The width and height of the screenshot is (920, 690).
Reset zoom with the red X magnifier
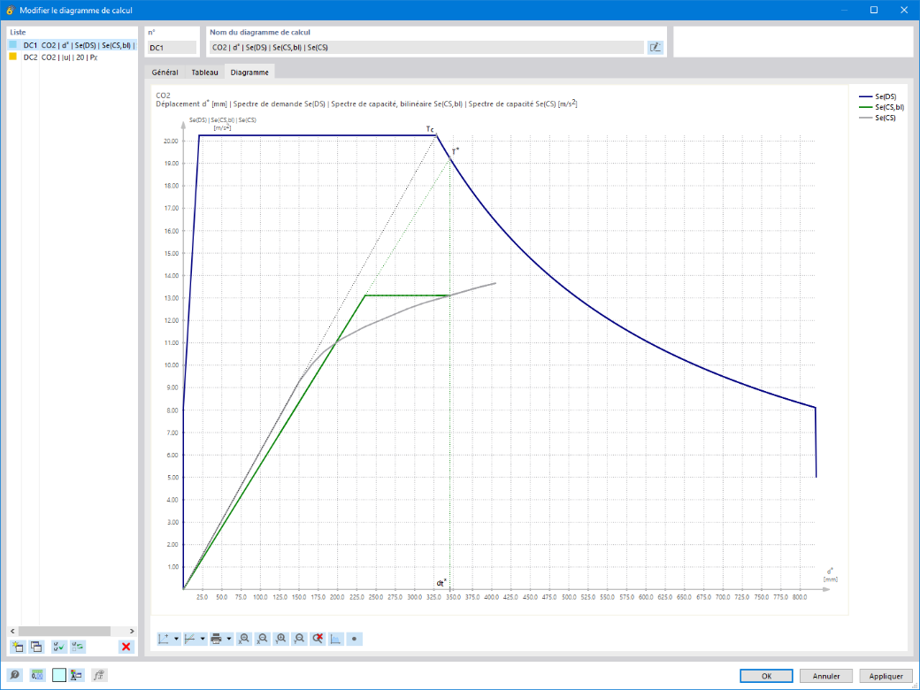click(x=318, y=639)
